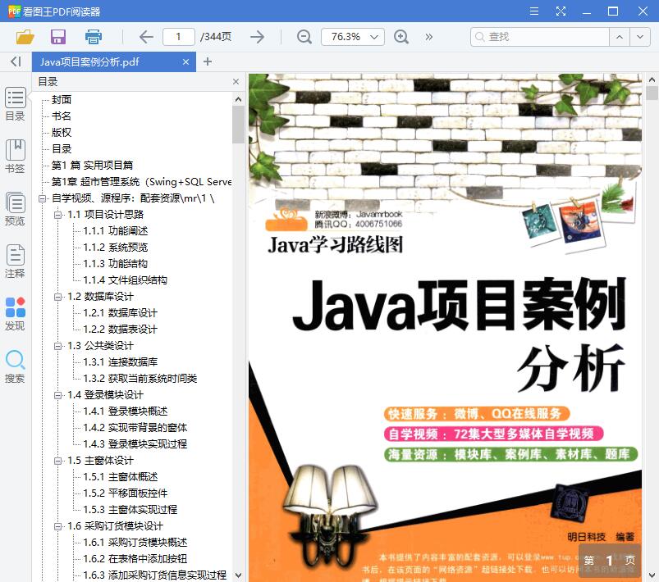Viewport: 659px width, 582px height.
Task: Collapse the 1.1 项目设计思路 node
Action: pos(57,215)
